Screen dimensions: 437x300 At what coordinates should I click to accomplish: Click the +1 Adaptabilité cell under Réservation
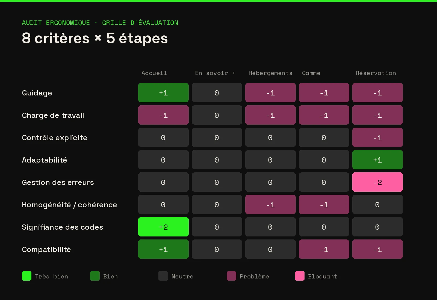377,160
